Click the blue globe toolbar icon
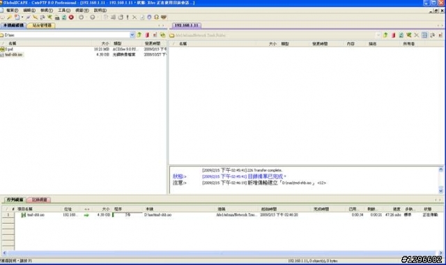This screenshot has width=446, height=265. 149,17
